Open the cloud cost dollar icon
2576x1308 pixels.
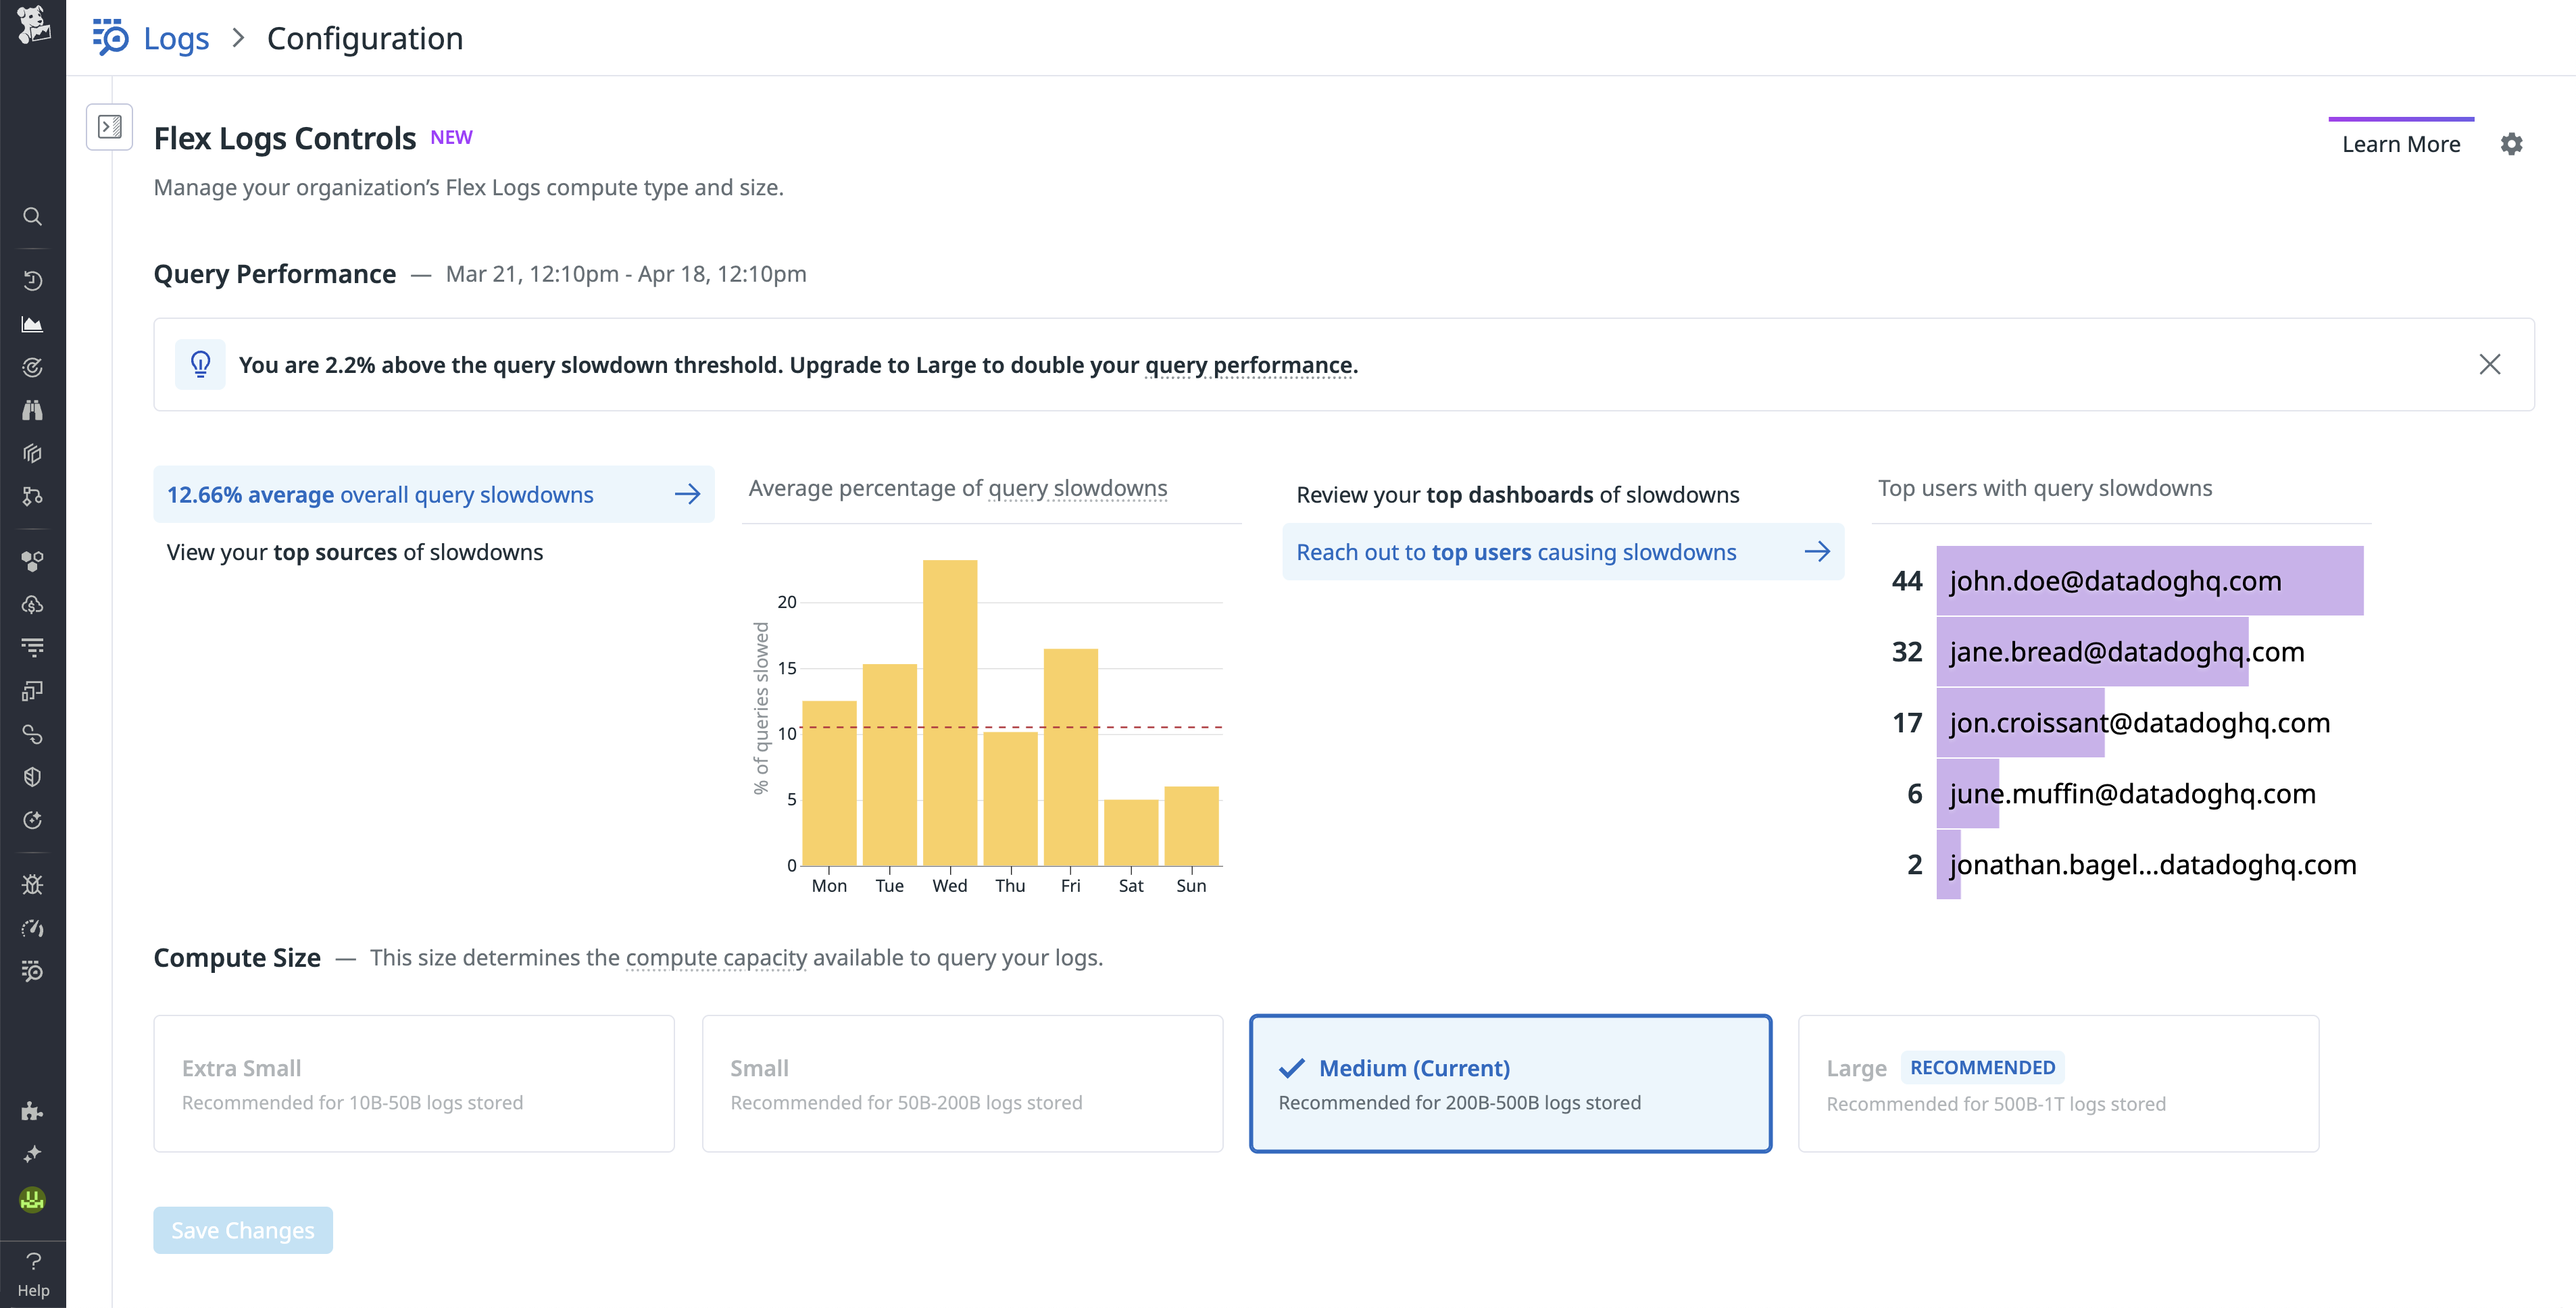click(x=33, y=604)
